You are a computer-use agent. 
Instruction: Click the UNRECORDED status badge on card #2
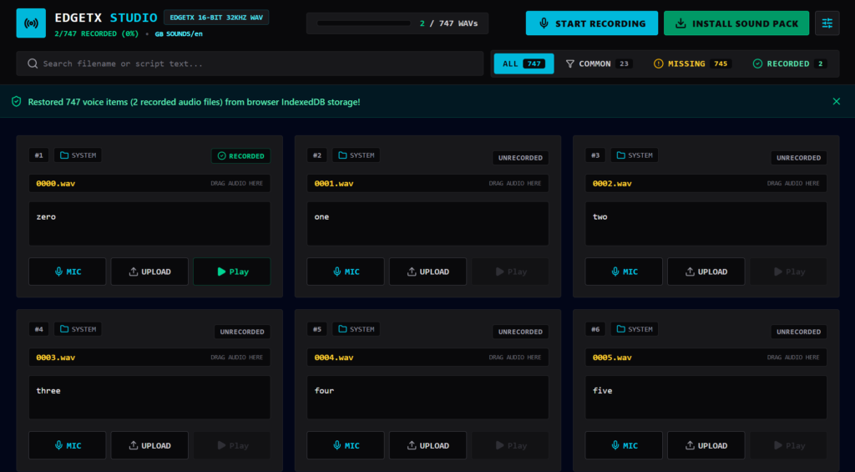point(521,158)
